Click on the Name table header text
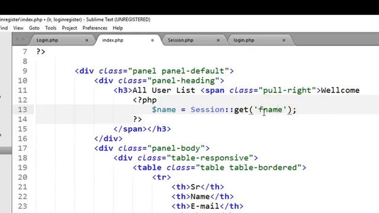This screenshot has width=379, height=213. pos(200,196)
